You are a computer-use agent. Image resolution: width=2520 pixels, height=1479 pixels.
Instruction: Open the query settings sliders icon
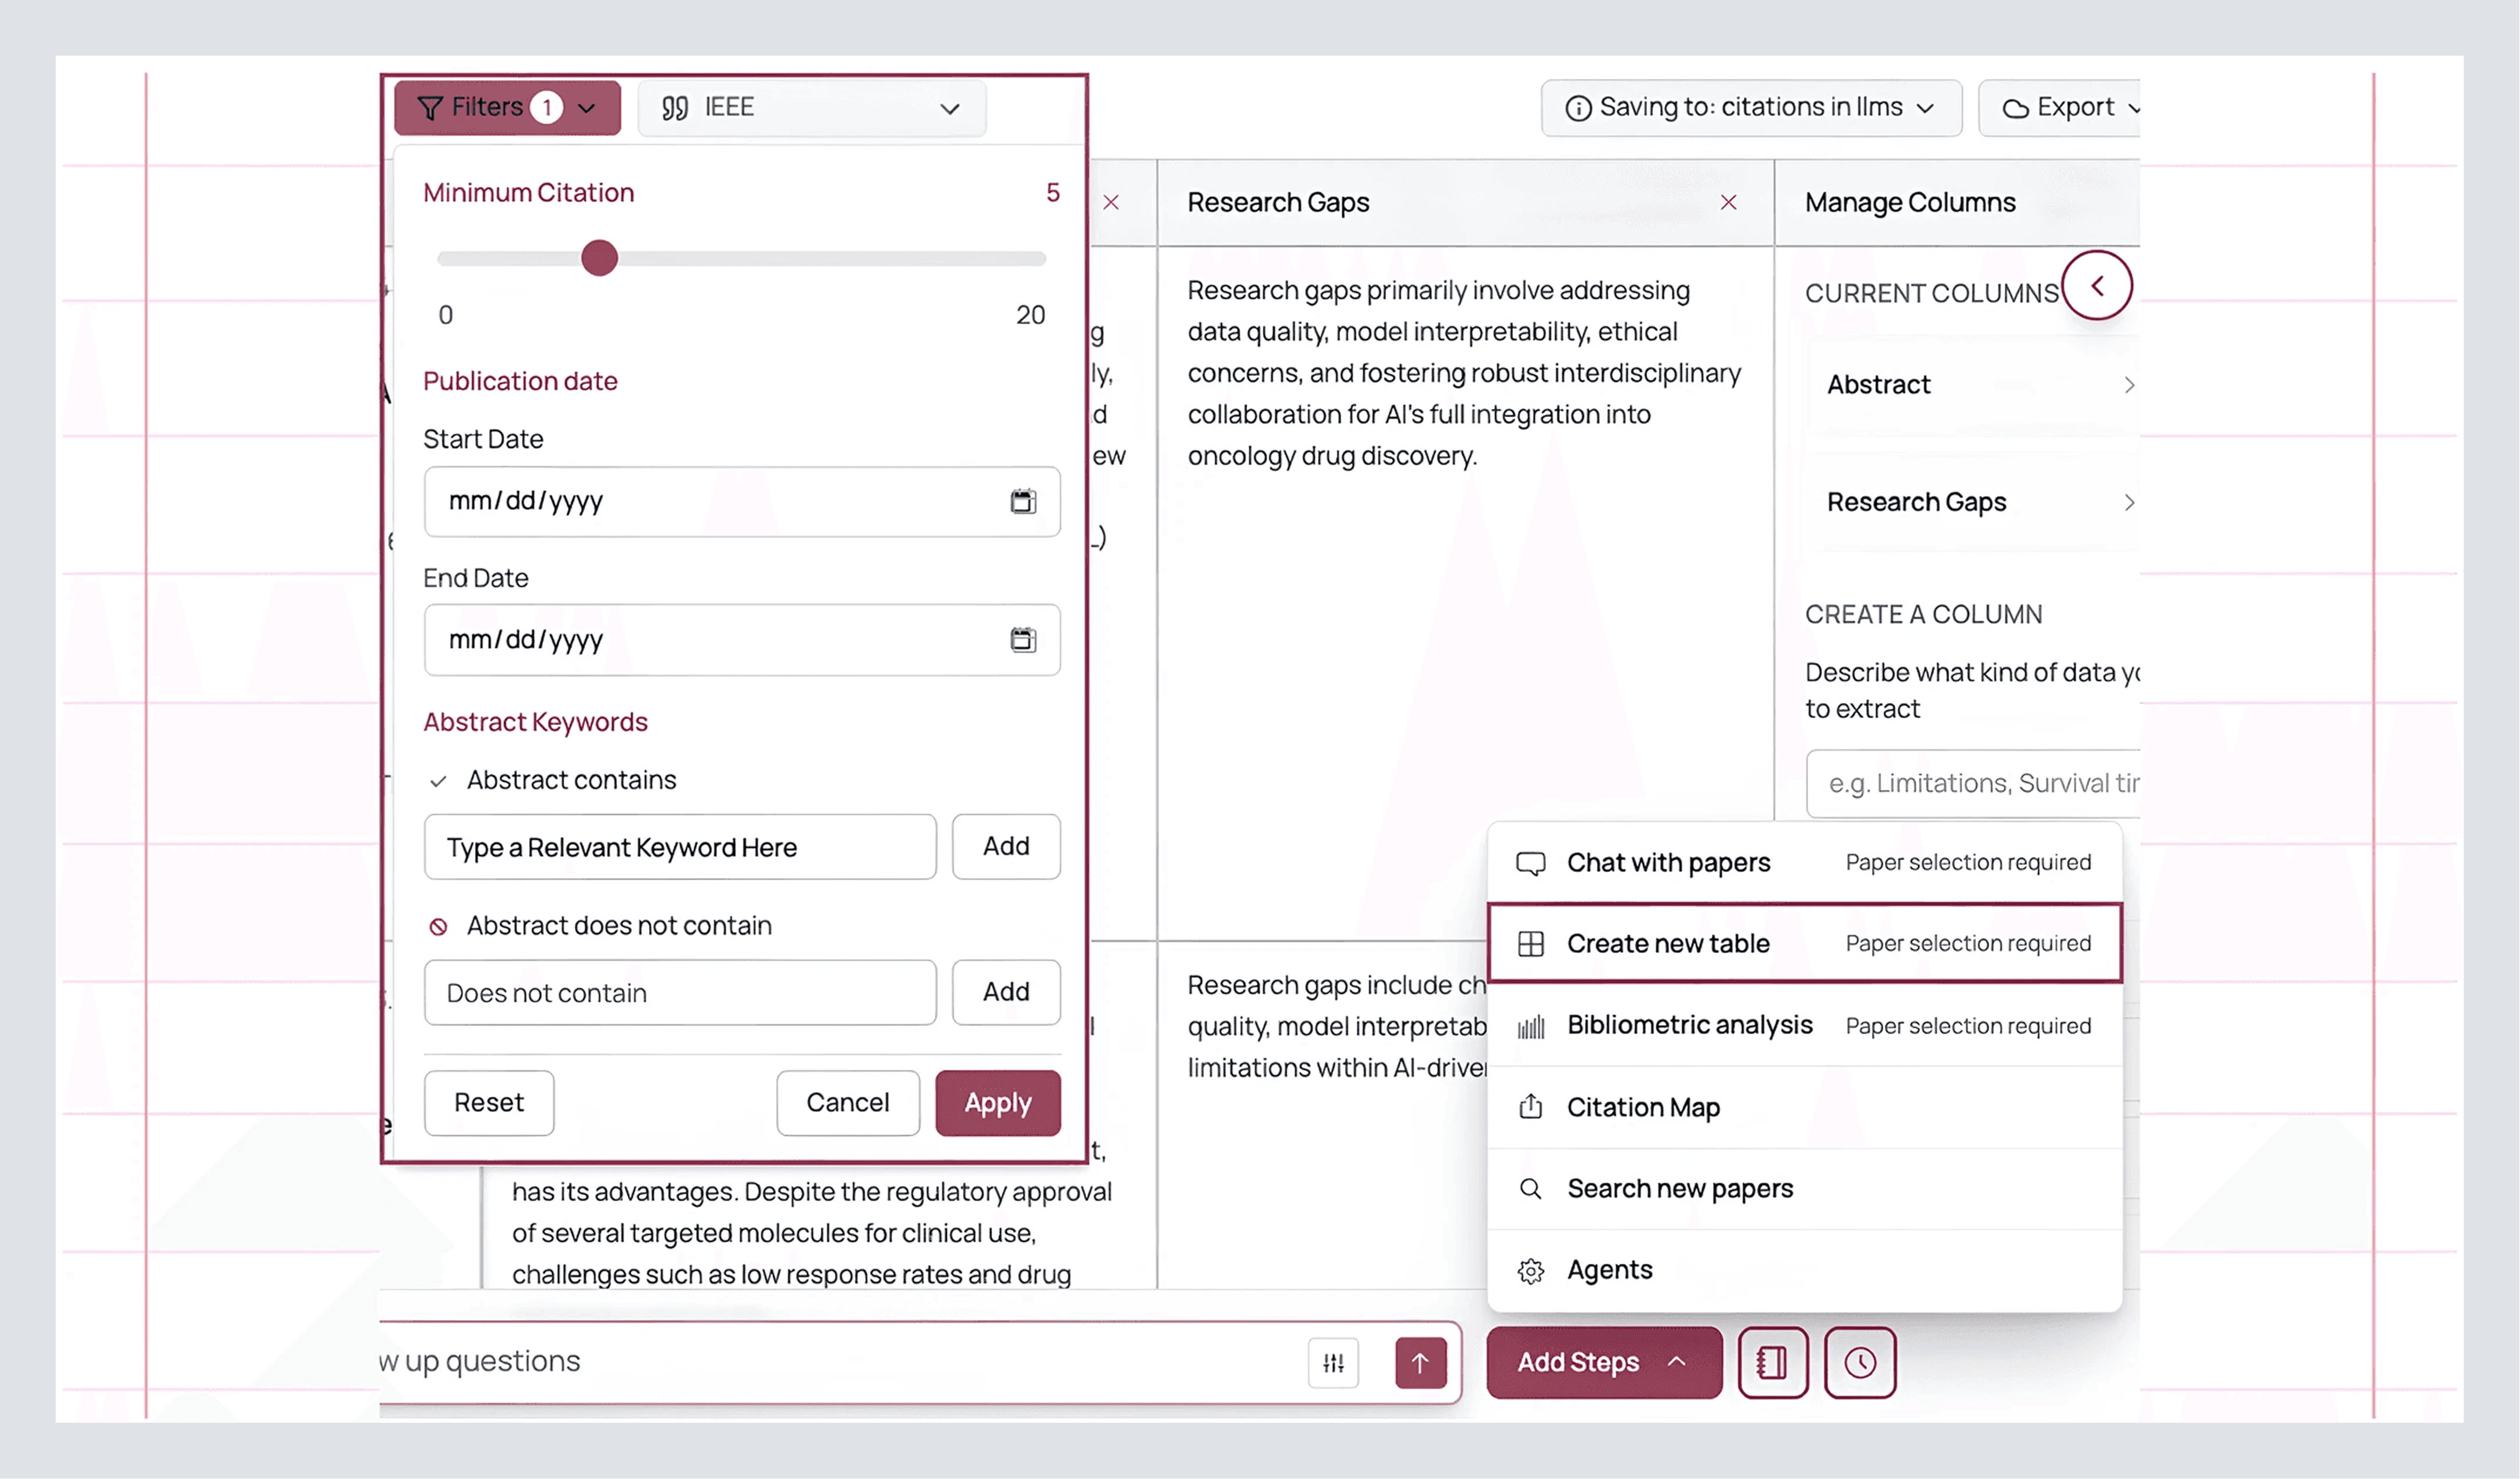pos(1333,1362)
